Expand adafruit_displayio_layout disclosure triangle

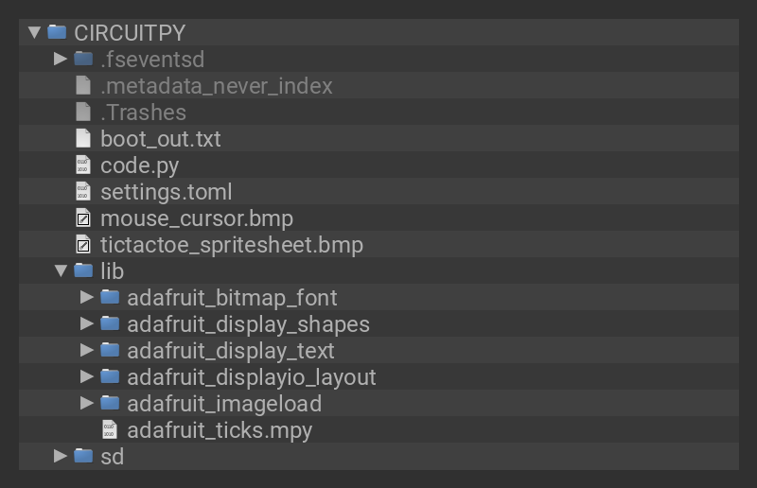87,377
